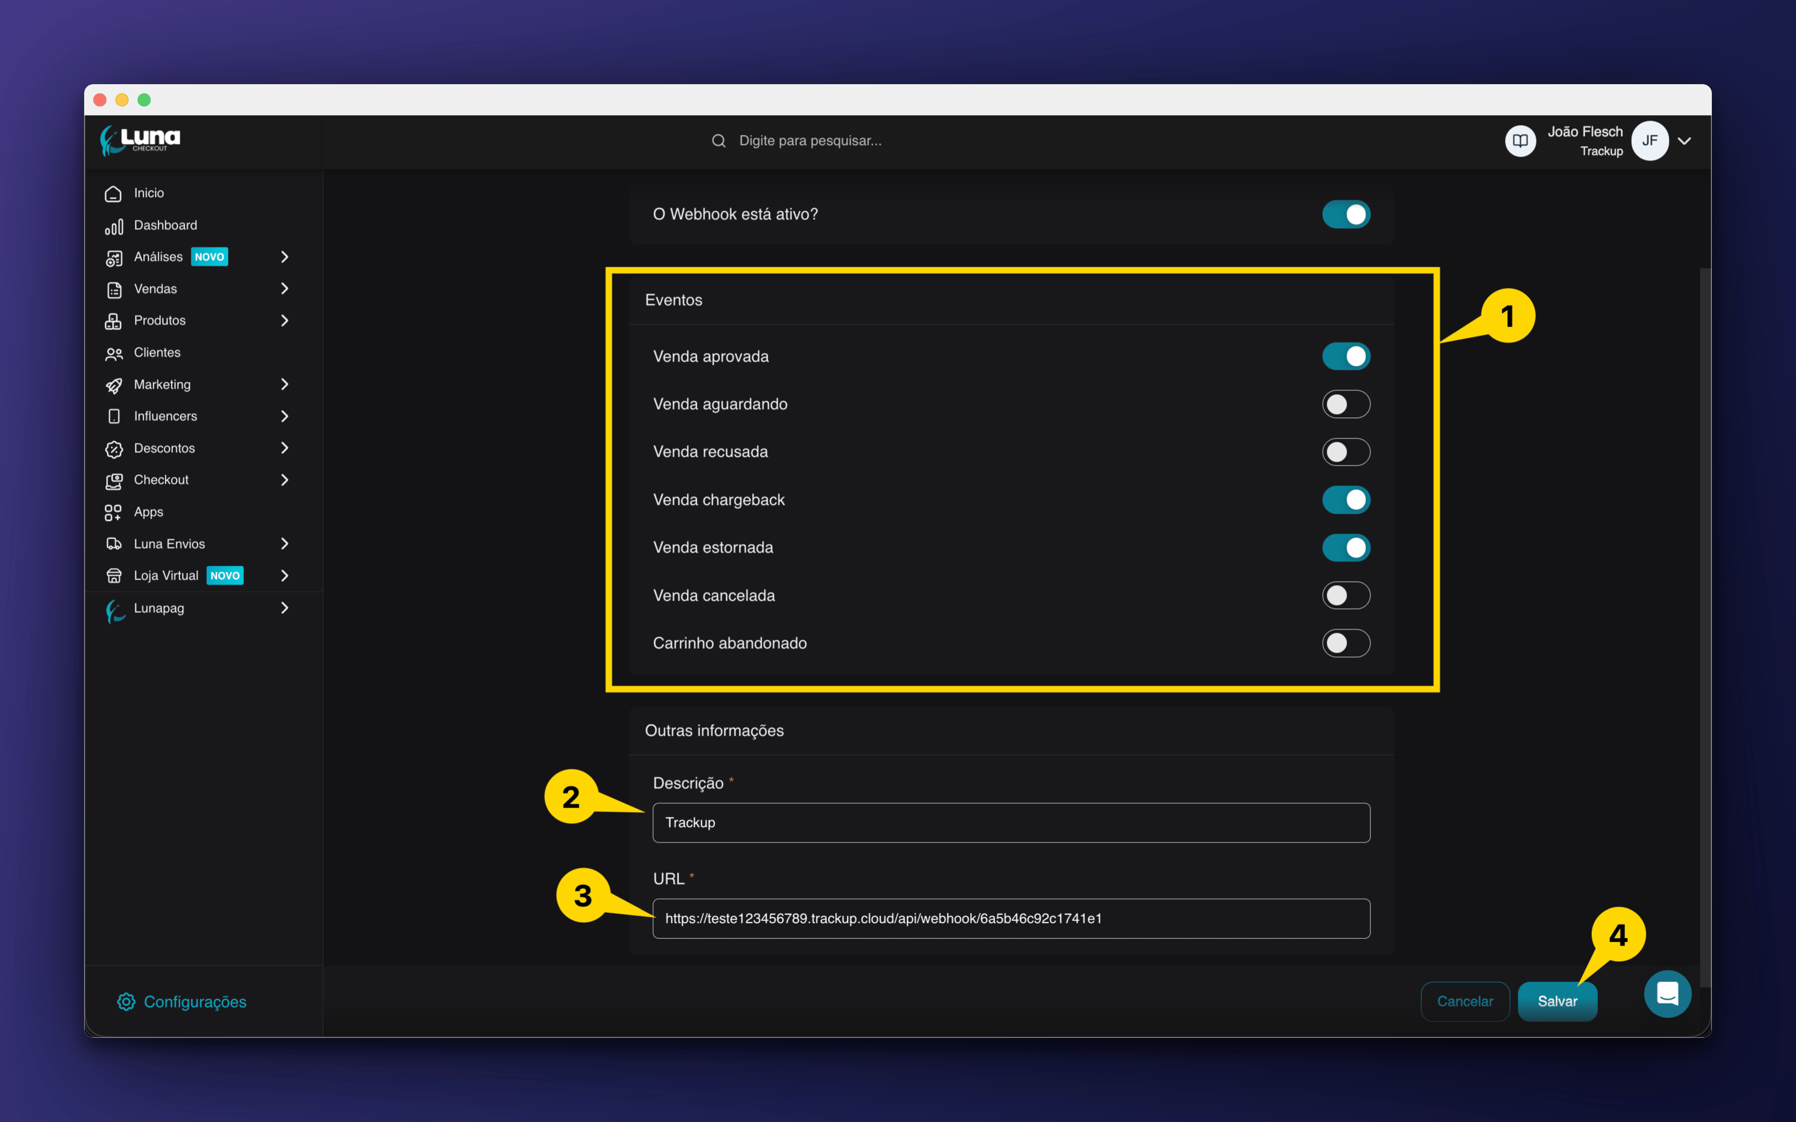This screenshot has width=1796, height=1122.
Task: Enable the Venda cancelada event
Action: (1345, 595)
